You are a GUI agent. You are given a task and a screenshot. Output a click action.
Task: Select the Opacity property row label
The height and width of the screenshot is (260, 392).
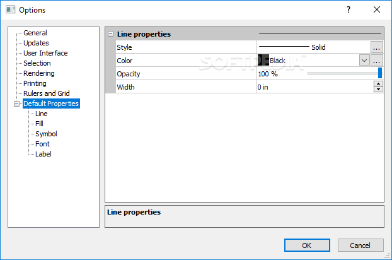pyautogui.click(x=129, y=74)
